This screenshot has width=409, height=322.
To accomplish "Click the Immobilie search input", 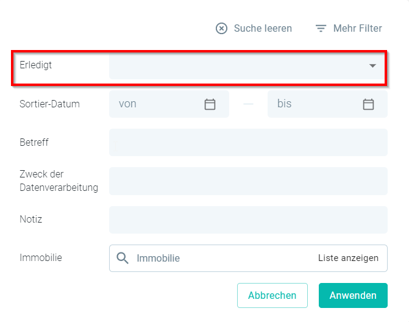I will (x=222, y=258).
